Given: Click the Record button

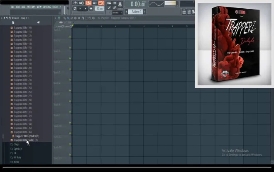Looking at the screenshot, I should 91,8.
